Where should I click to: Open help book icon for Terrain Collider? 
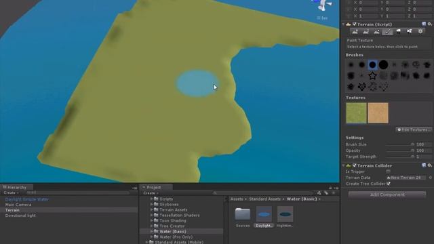(x=424, y=165)
